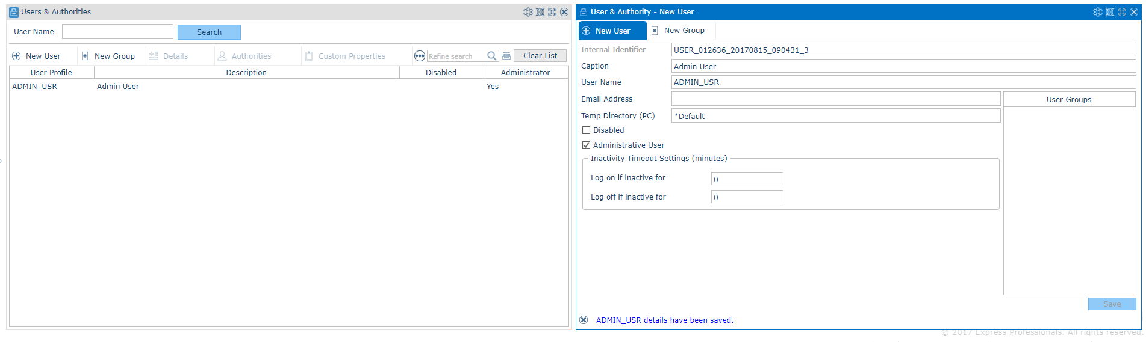Click the Users & Authorities lock icon
Screen dimensions: 1146x342
point(14,12)
